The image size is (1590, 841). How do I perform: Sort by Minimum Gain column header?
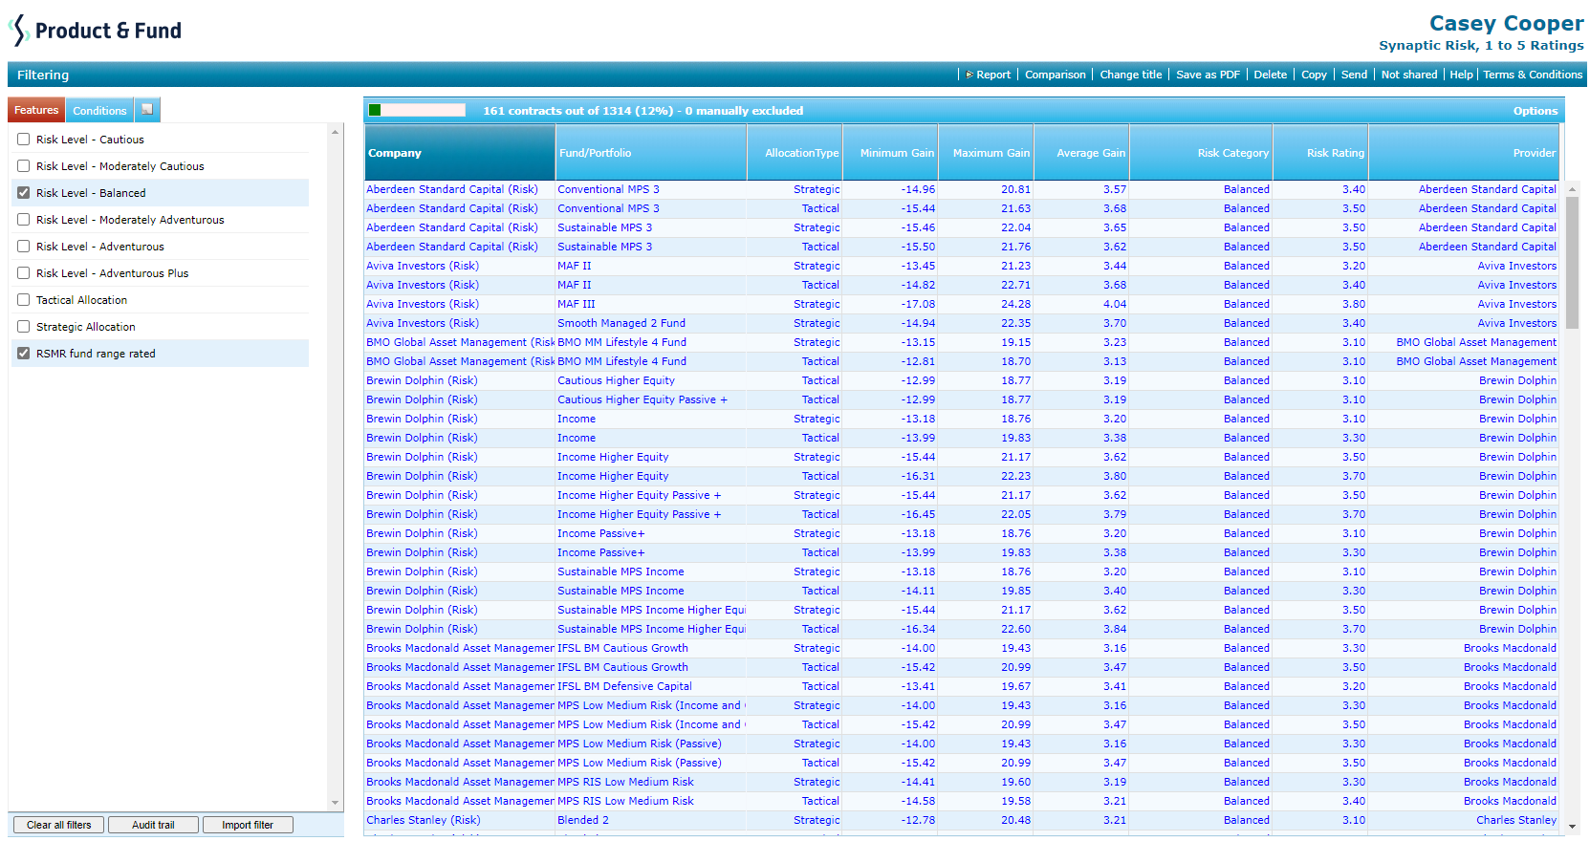890,153
